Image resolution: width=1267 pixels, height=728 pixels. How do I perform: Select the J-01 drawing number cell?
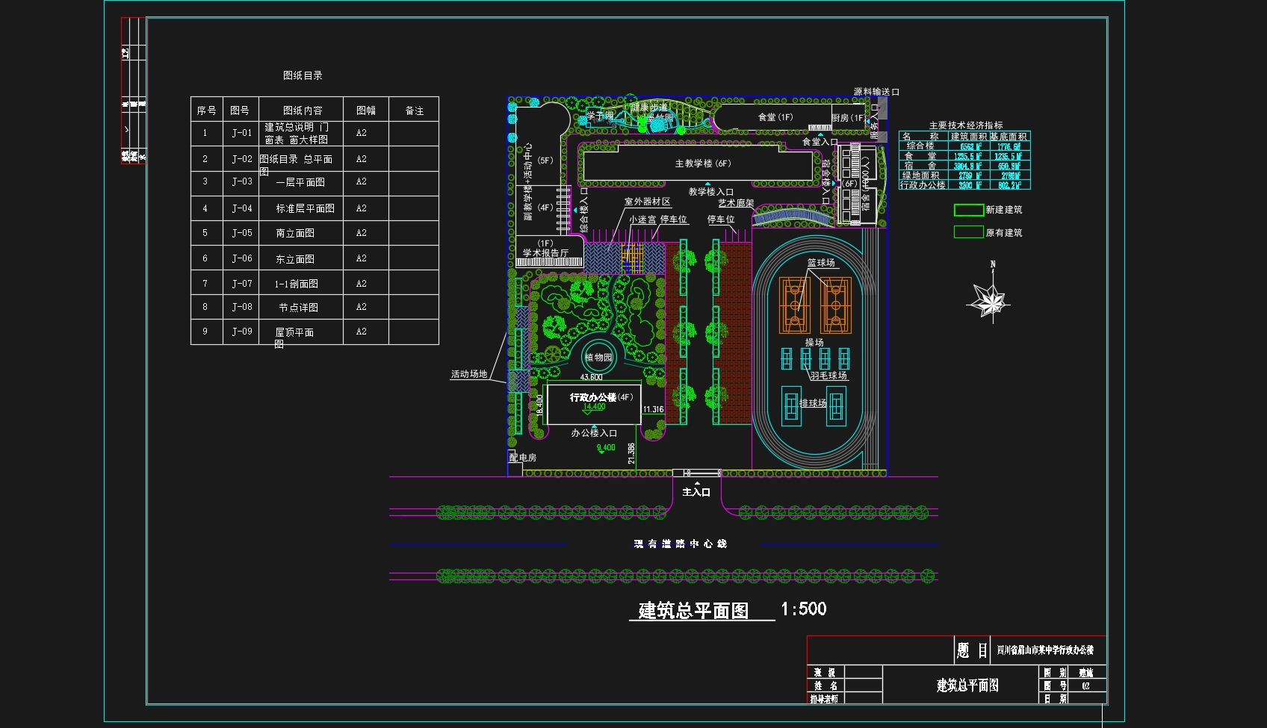click(x=241, y=133)
